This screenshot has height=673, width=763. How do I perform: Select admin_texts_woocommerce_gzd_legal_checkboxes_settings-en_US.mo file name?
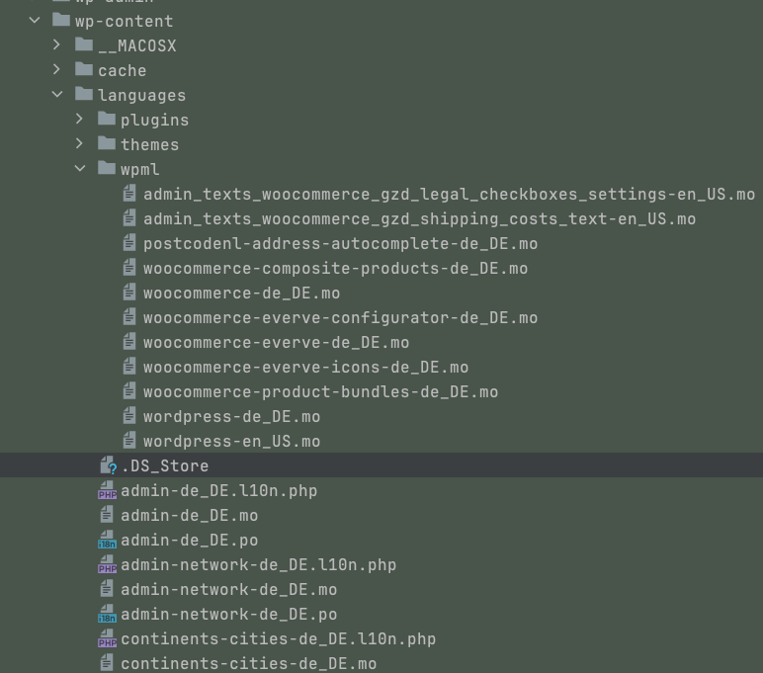click(x=449, y=195)
